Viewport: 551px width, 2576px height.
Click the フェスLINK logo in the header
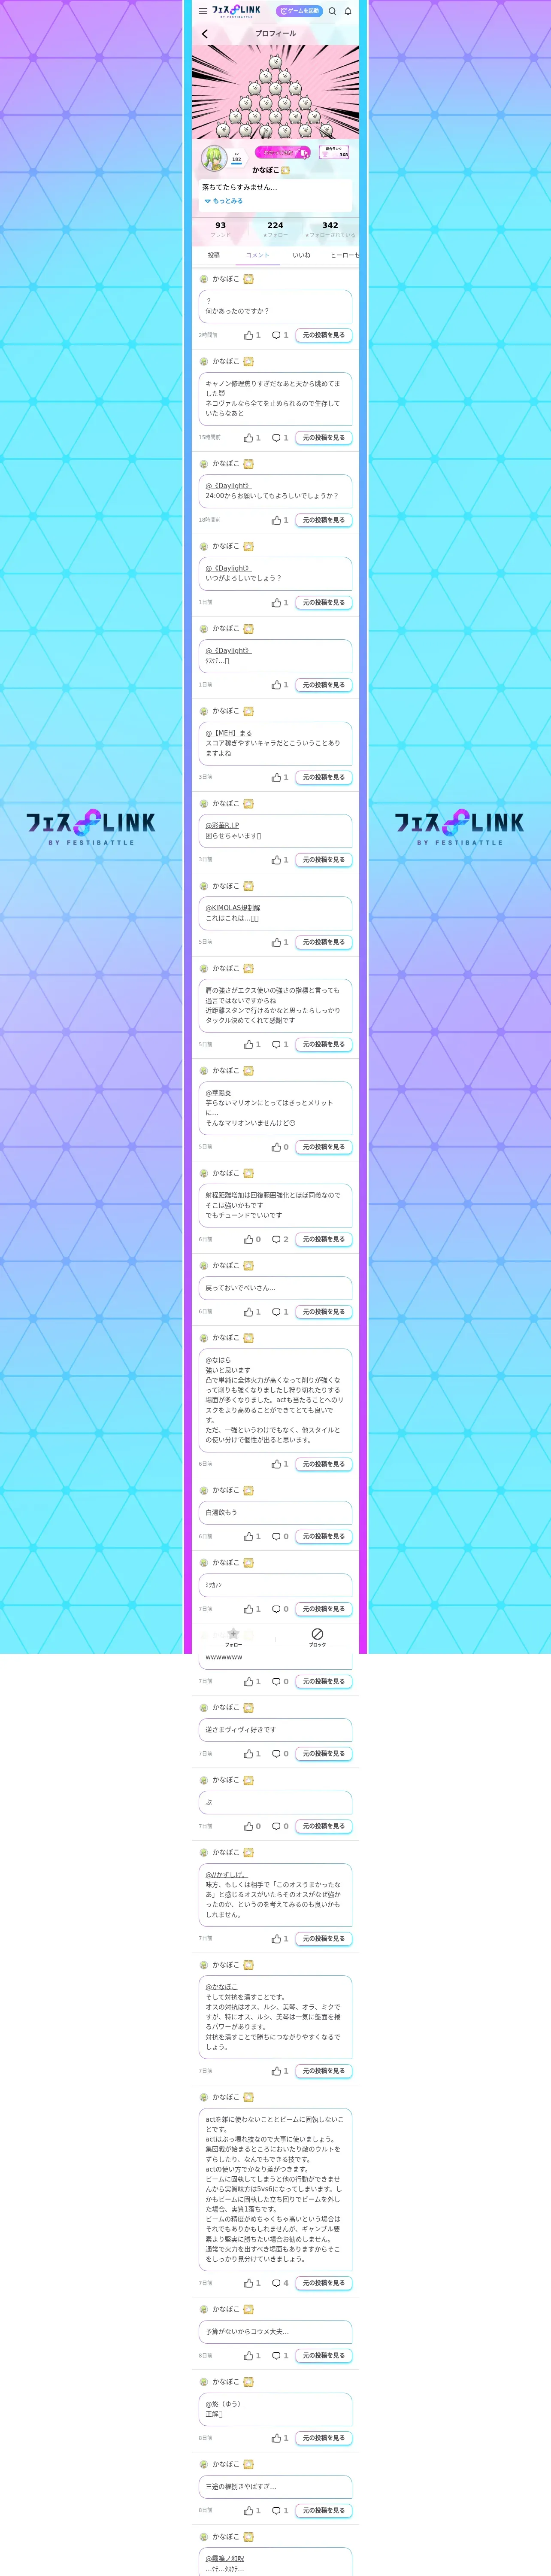click(236, 11)
